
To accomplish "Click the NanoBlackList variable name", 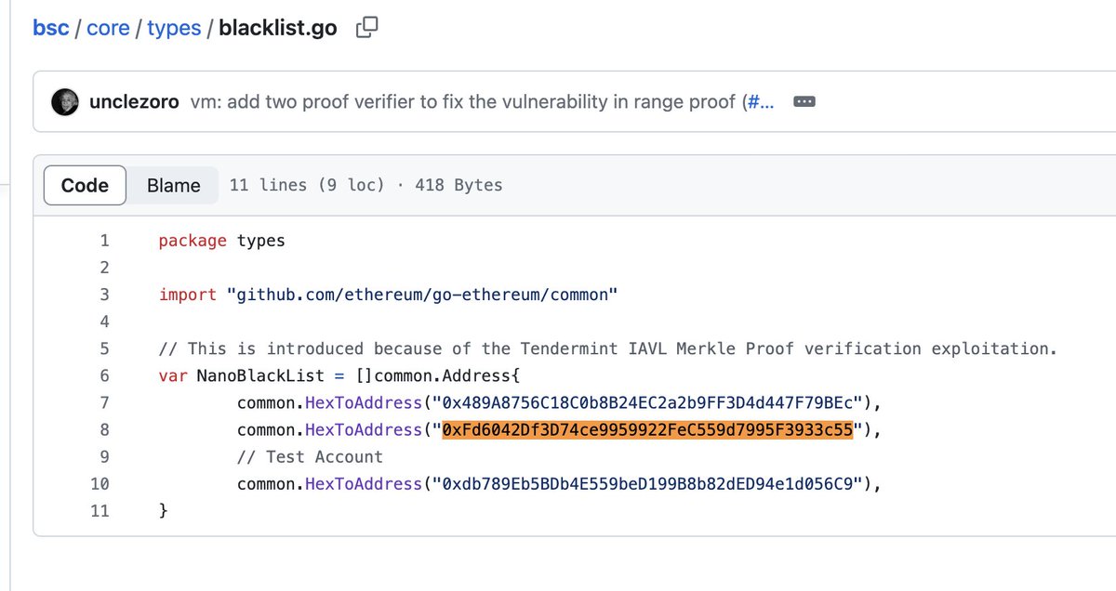I will (x=260, y=375).
